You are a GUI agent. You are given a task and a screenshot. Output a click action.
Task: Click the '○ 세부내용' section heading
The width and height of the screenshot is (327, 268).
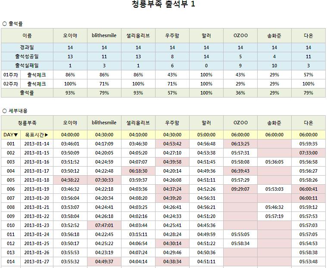(15, 111)
